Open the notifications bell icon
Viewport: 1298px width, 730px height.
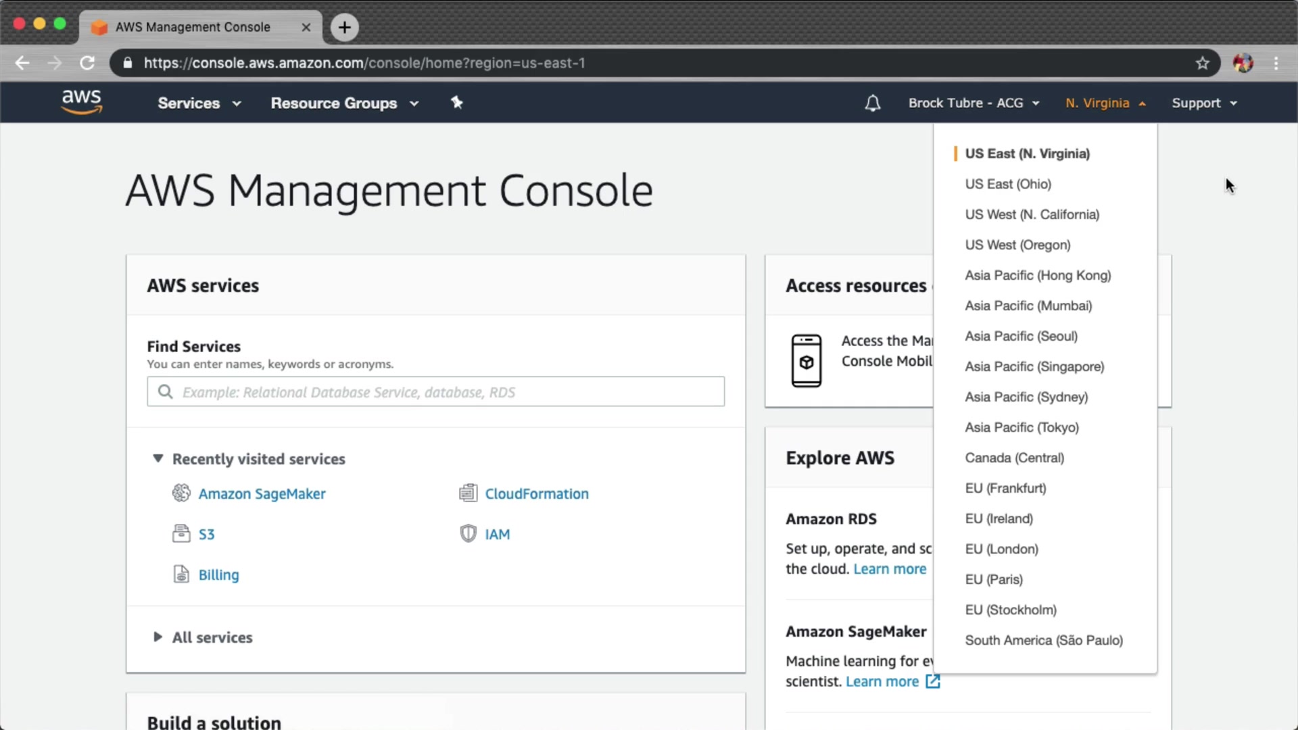click(x=873, y=103)
